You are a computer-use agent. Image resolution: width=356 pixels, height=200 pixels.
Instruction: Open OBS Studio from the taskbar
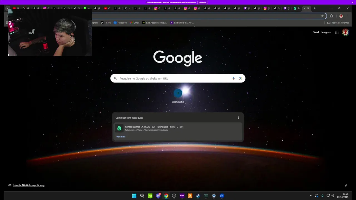pyautogui.click(x=174, y=196)
